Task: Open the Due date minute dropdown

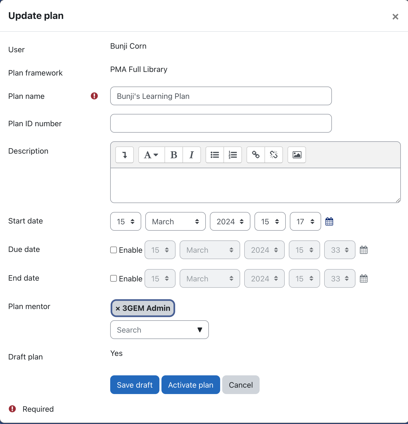Action: point(340,250)
